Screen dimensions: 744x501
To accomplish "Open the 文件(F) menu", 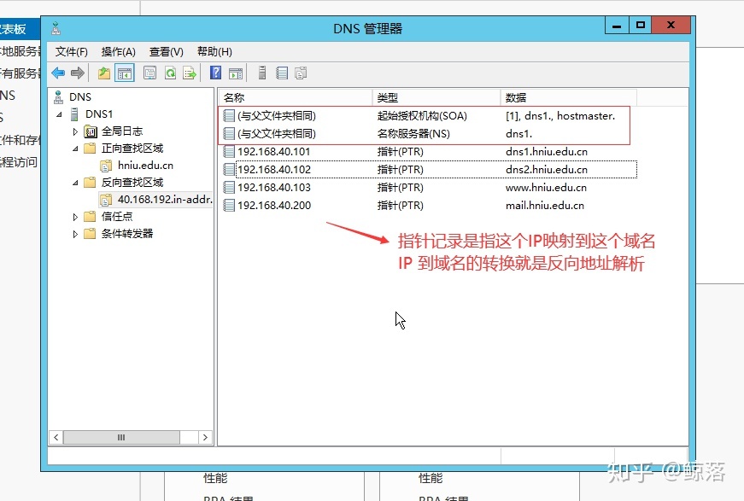I will click(x=72, y=52).
